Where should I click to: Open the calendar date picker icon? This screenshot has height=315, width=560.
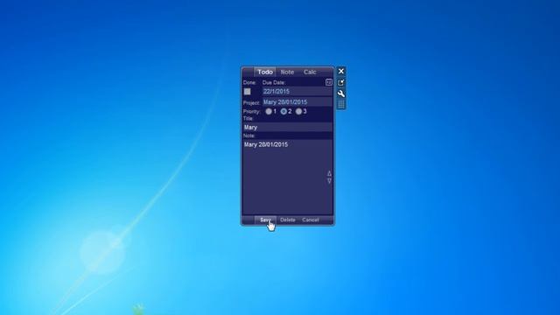click(329, 82)
